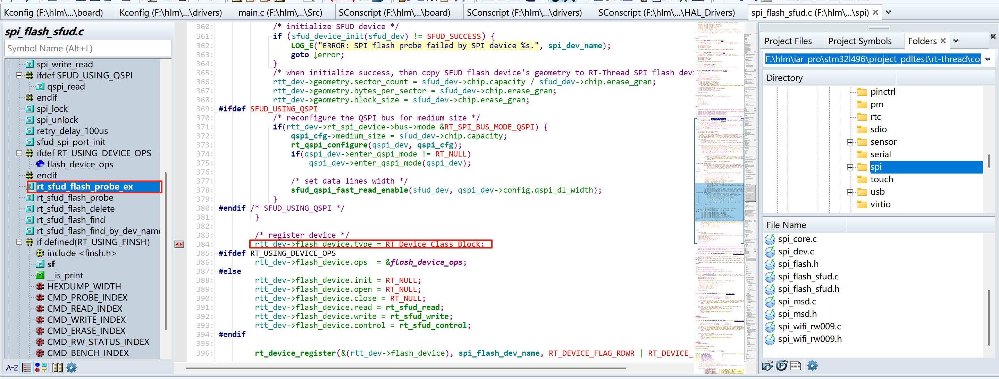
Task: Open the folder path dropdown
Action: coord(988,59)
